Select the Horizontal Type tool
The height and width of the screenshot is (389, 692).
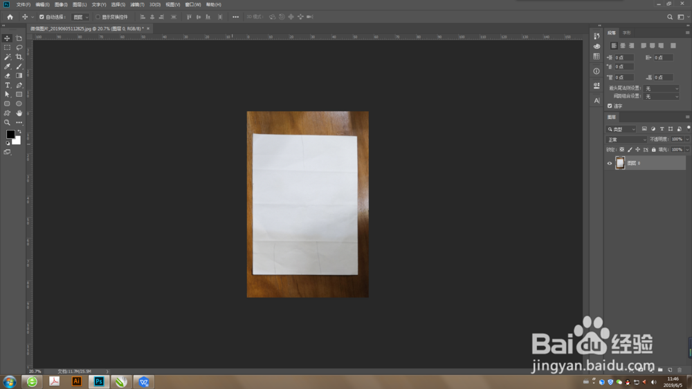[7, 85]
